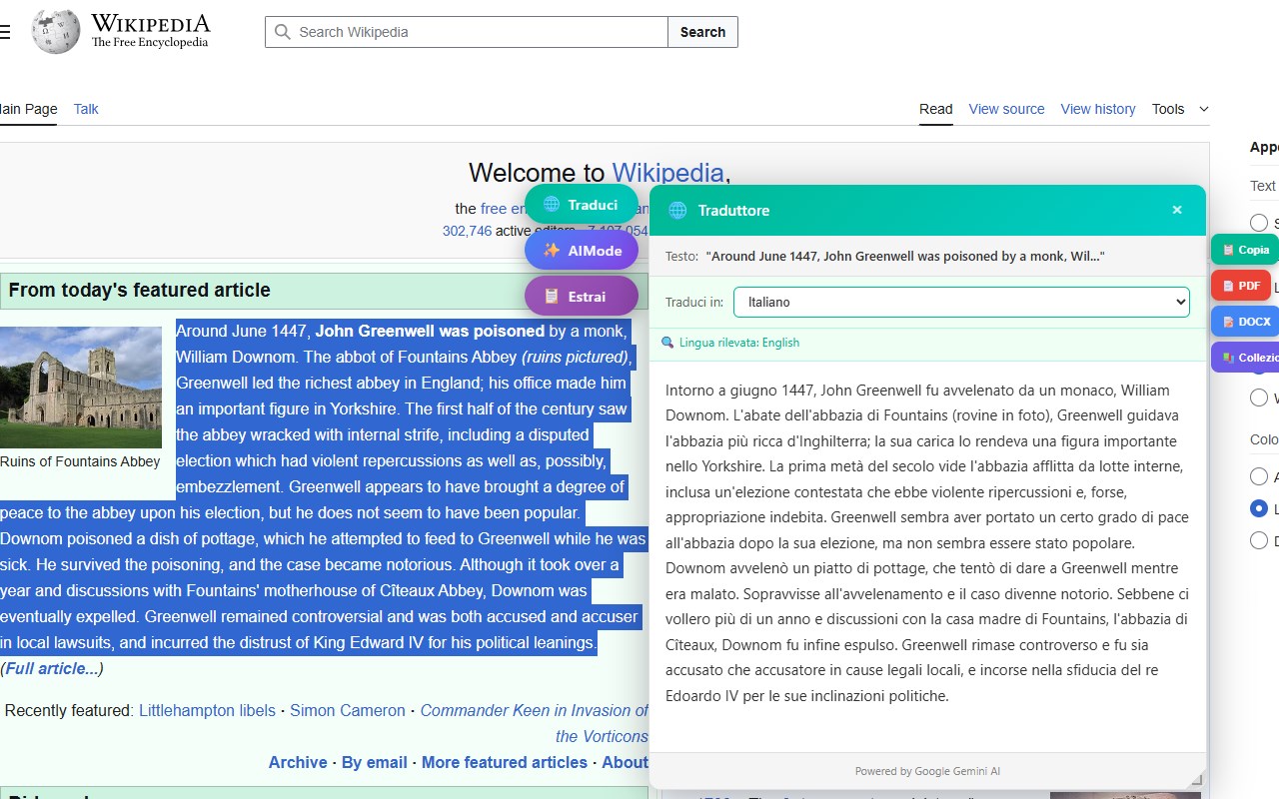The height and width of the screenshot is (799, 1279).
Task: Open the Simon Cameron link
Action: (x=348, y=710)
